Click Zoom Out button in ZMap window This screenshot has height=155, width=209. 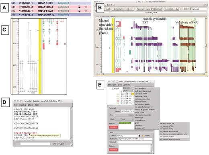tap(175, 9)
